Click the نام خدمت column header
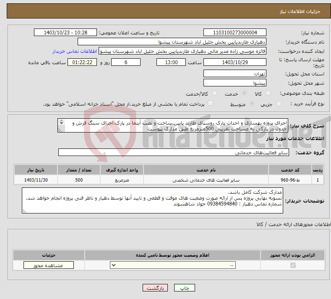This screenshot has width=331, height=299. 206,170
